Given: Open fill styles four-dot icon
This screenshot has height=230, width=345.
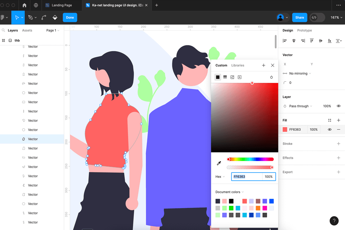Looking at the screenshot, I should point(330,120).
